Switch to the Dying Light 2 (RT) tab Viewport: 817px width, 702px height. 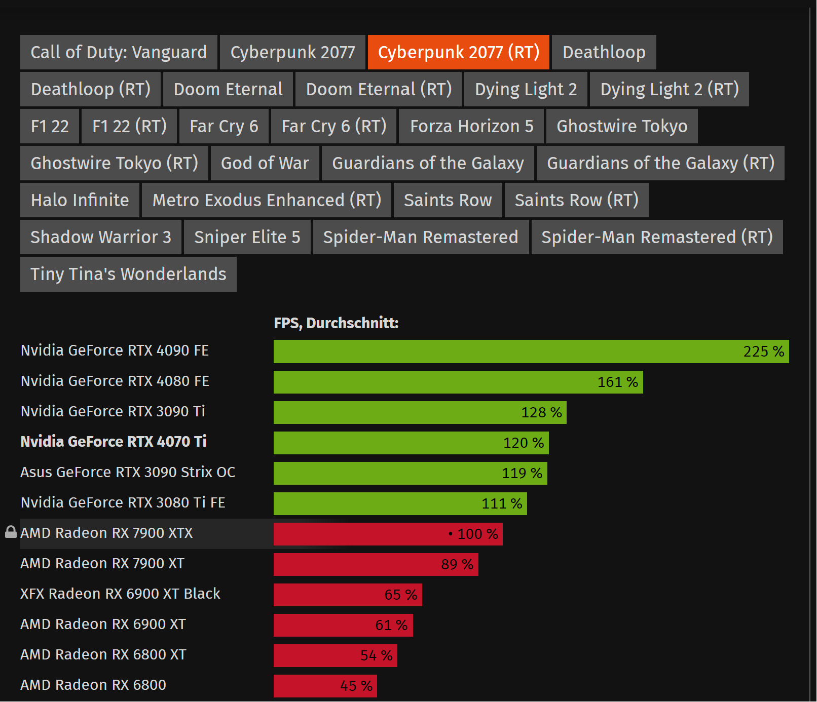(670, 89)
